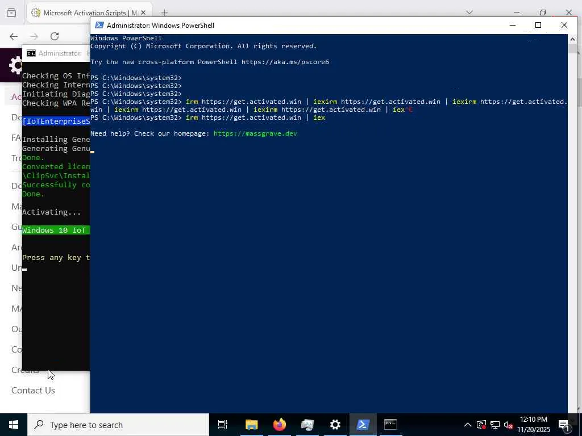Viewport: 582px width, 436px height.
Task: Open the Windows Start menu
Action: pyautogui.click(x=14, y=425)
